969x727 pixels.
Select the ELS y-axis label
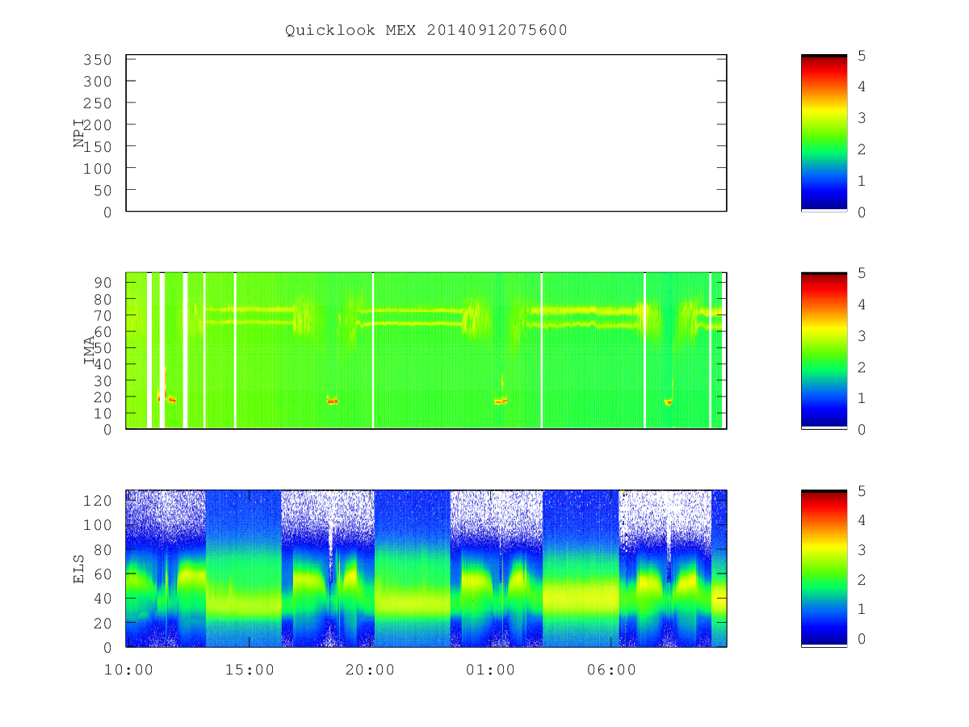79,569
